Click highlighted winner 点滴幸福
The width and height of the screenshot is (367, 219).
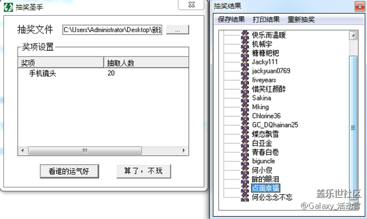[265, 188]
